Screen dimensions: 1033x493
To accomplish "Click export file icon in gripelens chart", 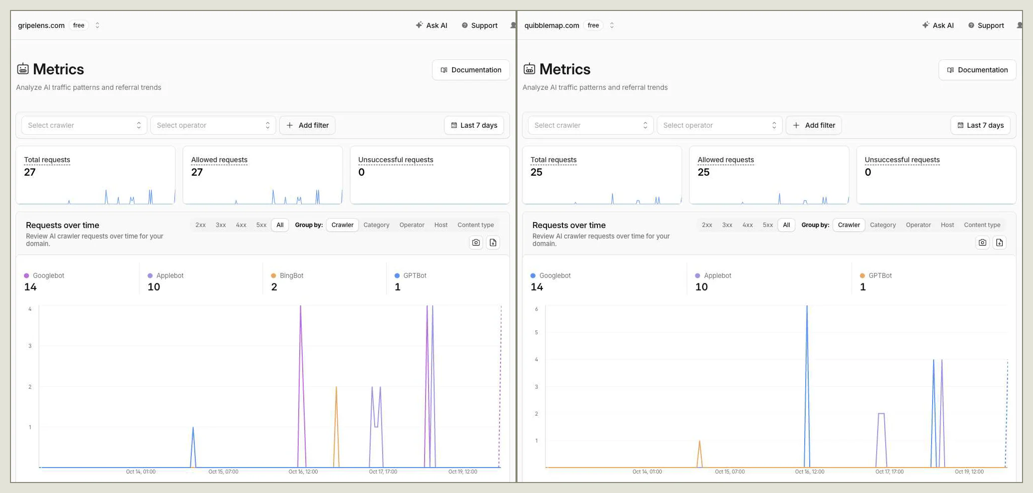I will pyautogui.click(x=493, y=243).
